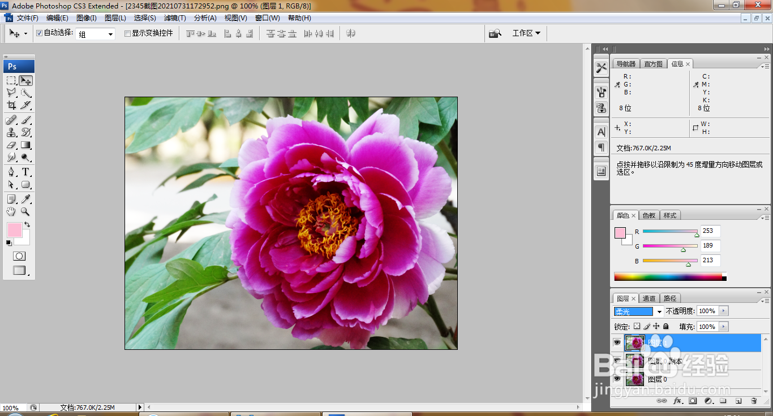773x416 pixels.
Task: Select the Magic Wand tool
Action: click(25, 93)
